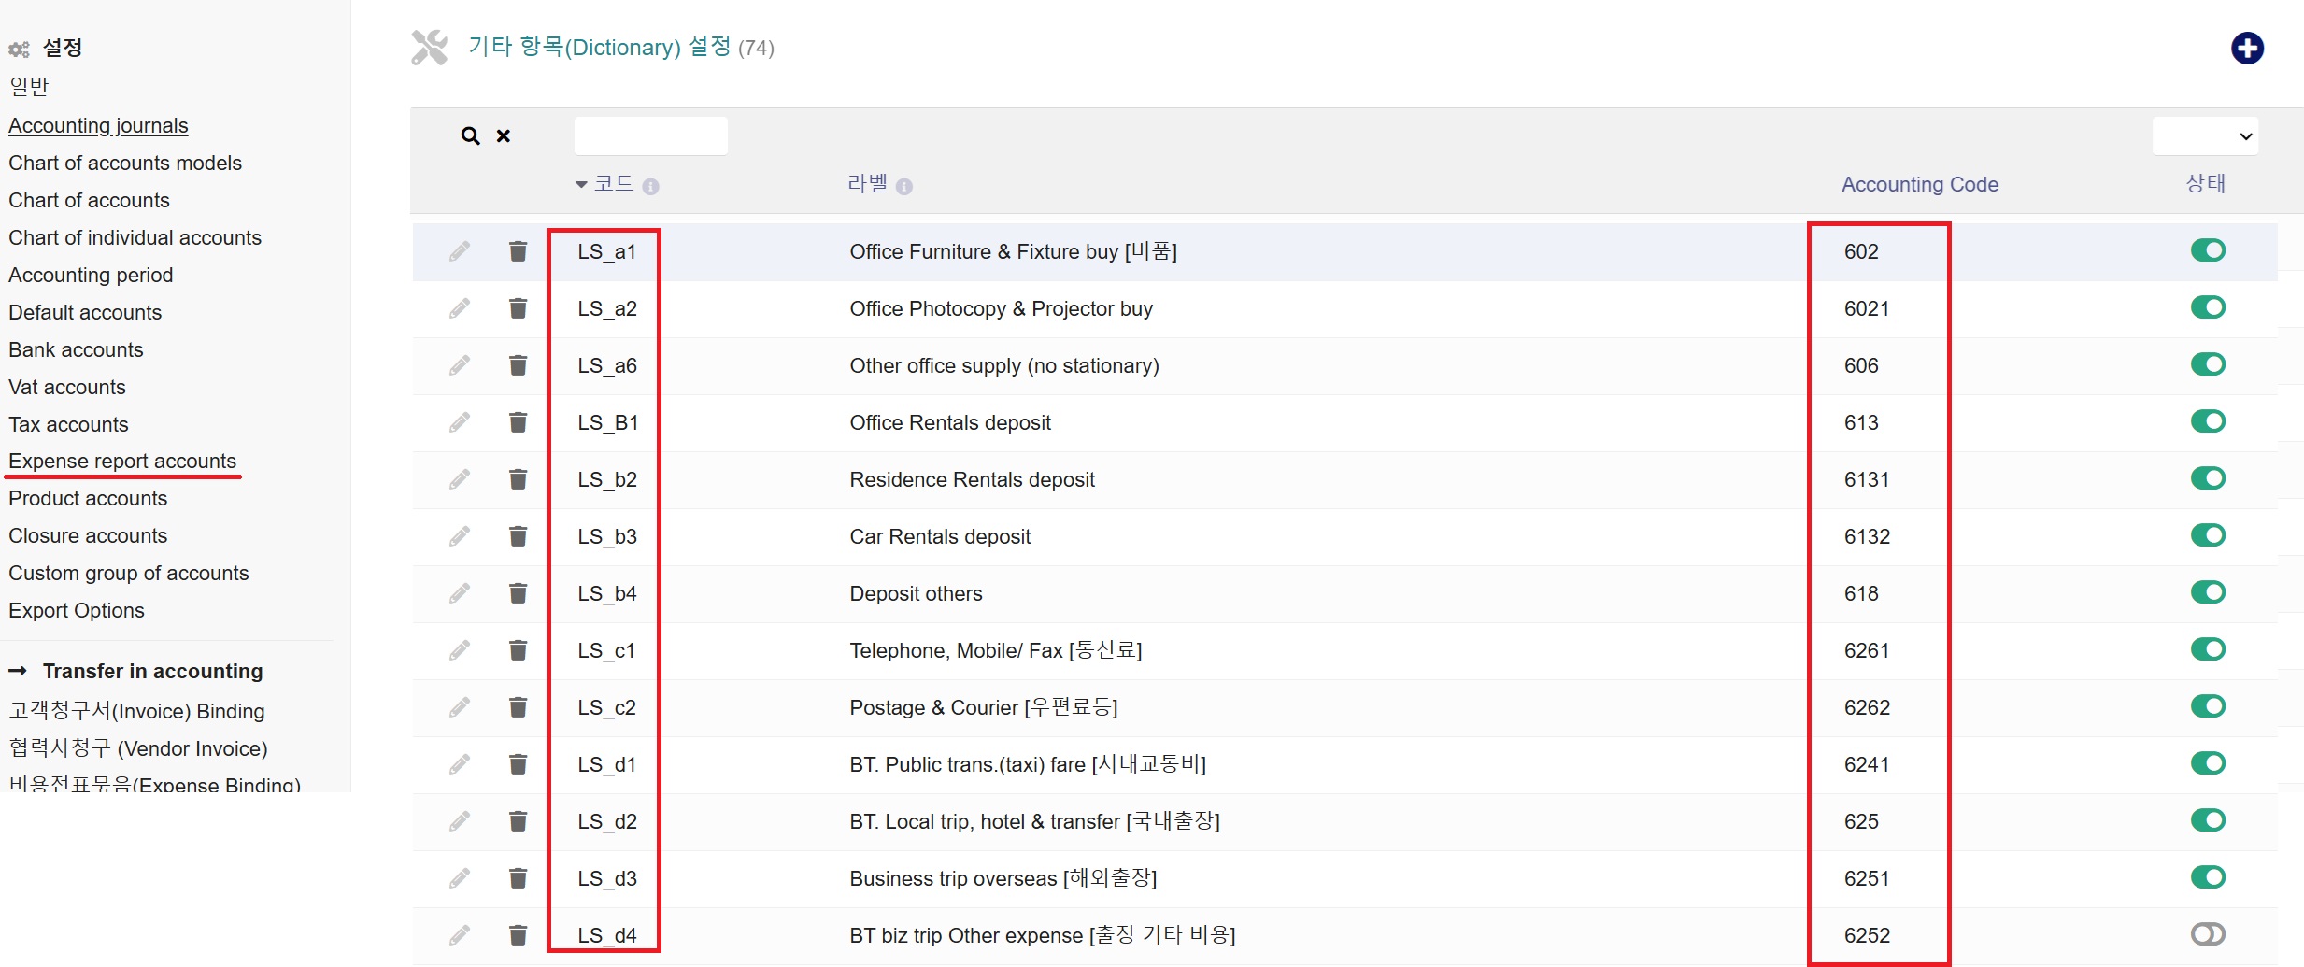Sort by Accounting Code column header

click(1919, 184)
